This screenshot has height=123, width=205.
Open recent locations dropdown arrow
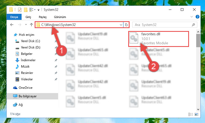(26, 25)
